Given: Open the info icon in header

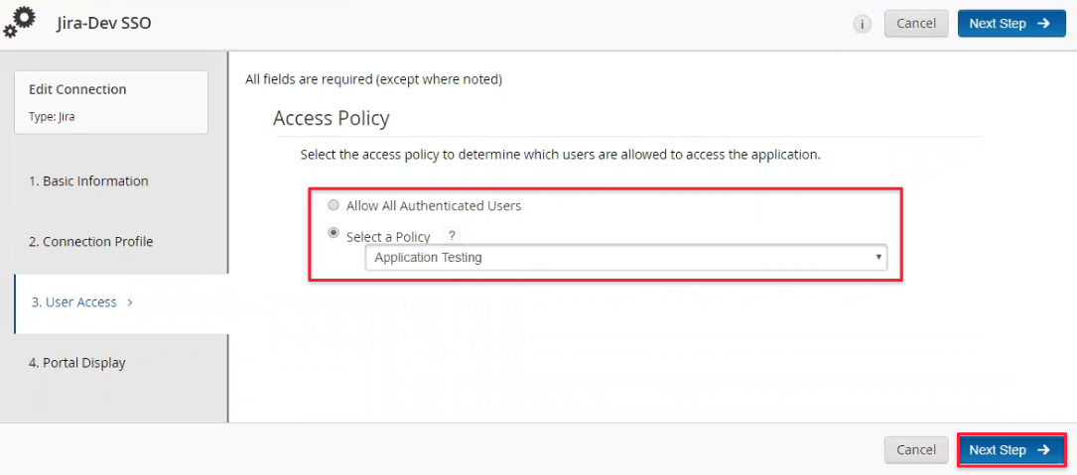Looking at the screenshot, I should coord(862,24).
